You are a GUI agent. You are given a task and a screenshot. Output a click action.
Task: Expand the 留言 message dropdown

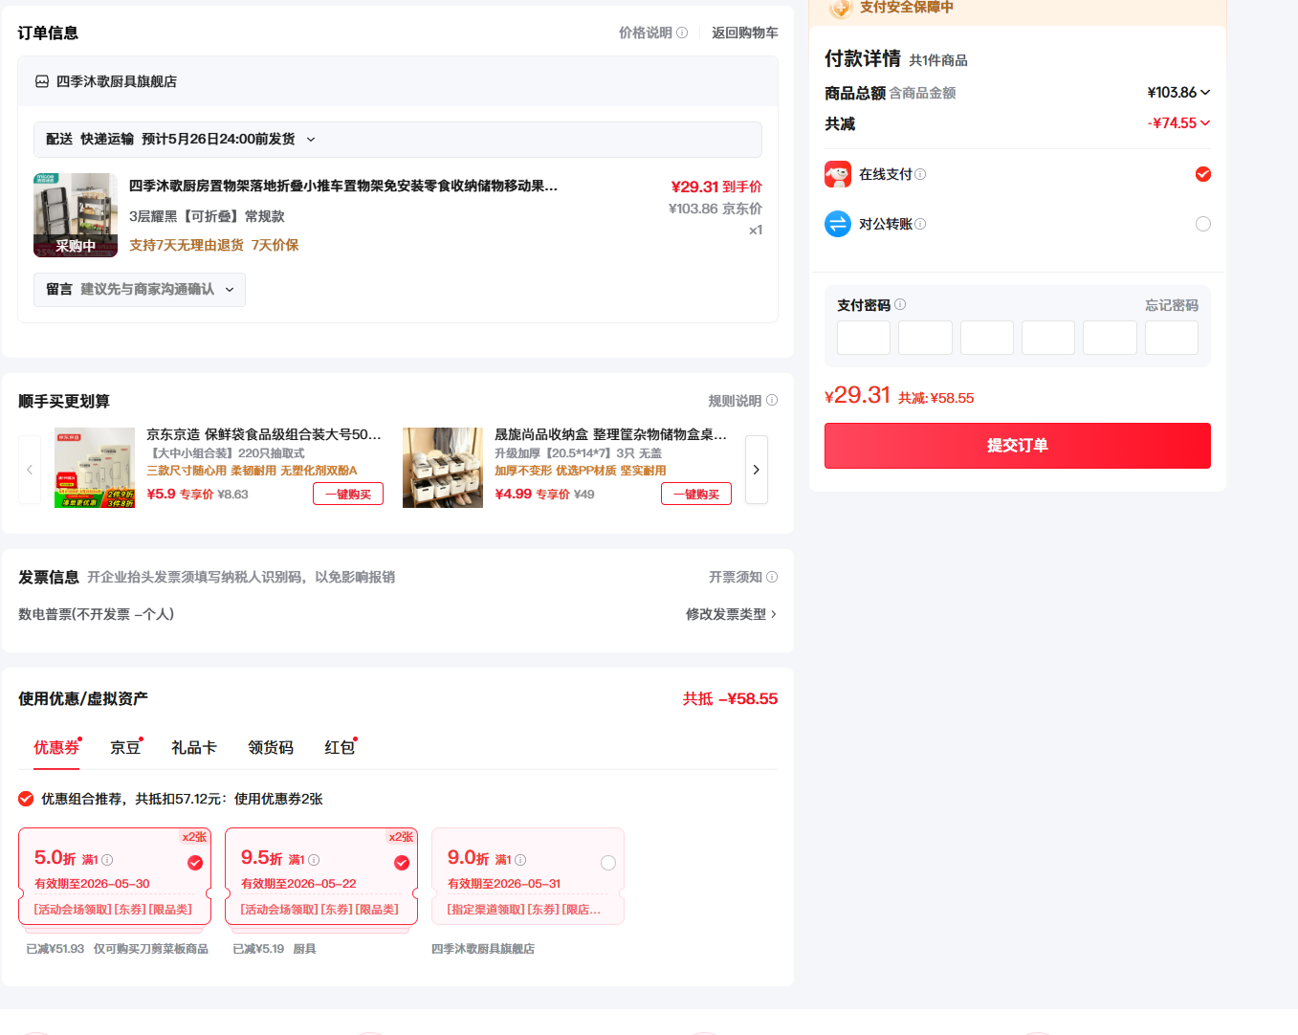140,290
